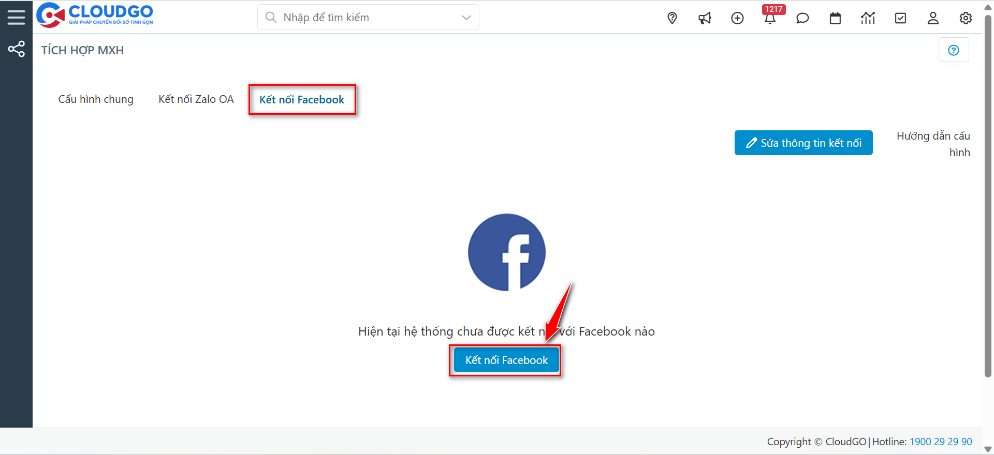994x455 pixels.
Task: Open the user profile icon
Action: pyautogui.click(x=933, y=18)
